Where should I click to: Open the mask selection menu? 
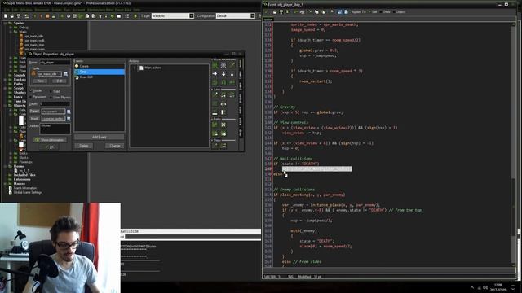[x=69, y=119]
